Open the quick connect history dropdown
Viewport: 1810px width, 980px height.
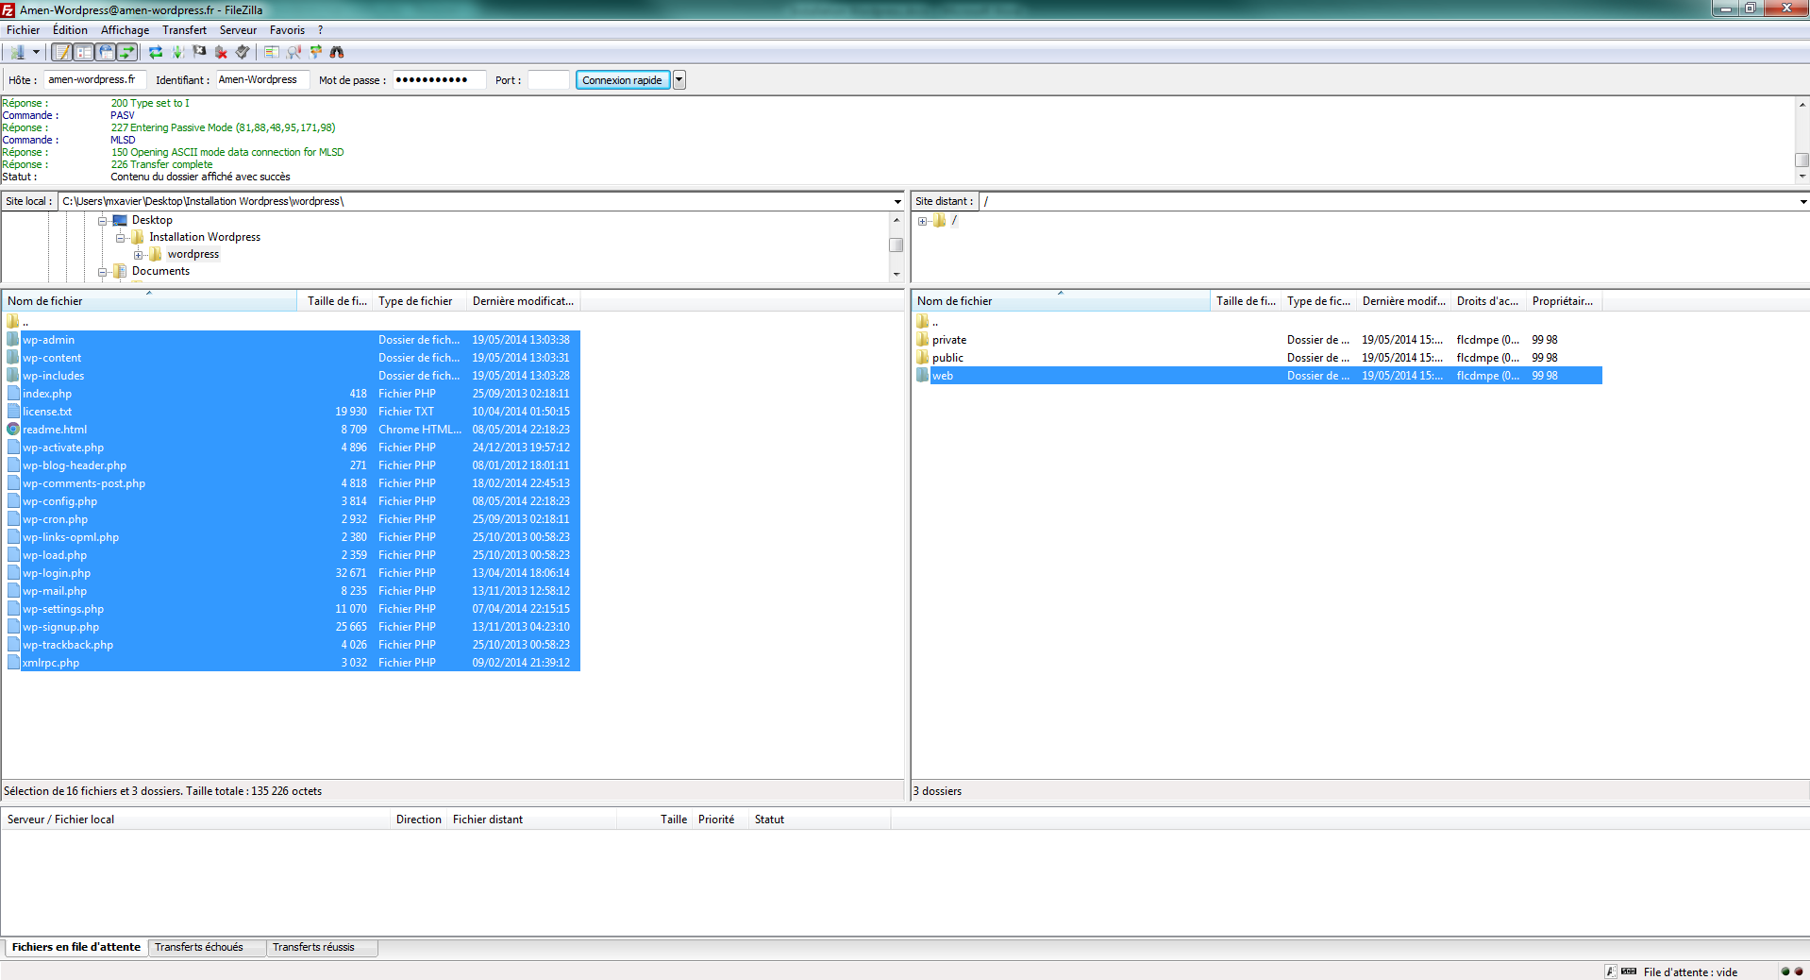click(679, 80)
